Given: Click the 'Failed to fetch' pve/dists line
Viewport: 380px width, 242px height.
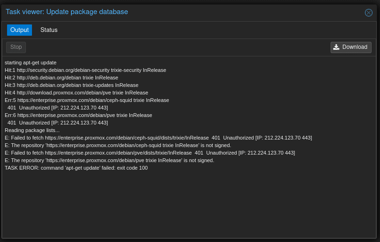Looking at the screenshot, I should 150,153.
